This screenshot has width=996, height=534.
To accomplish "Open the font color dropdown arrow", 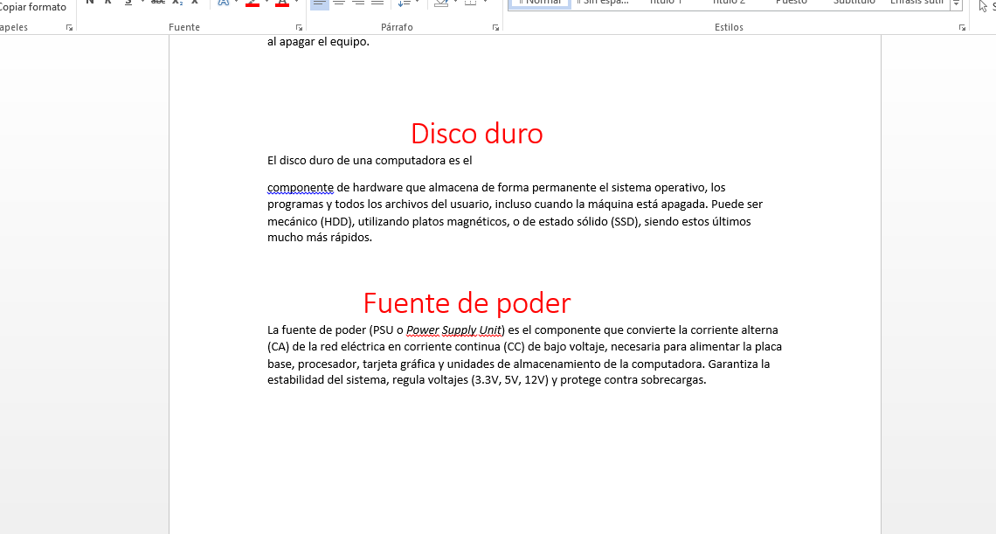I will click(x=295, y=3).
